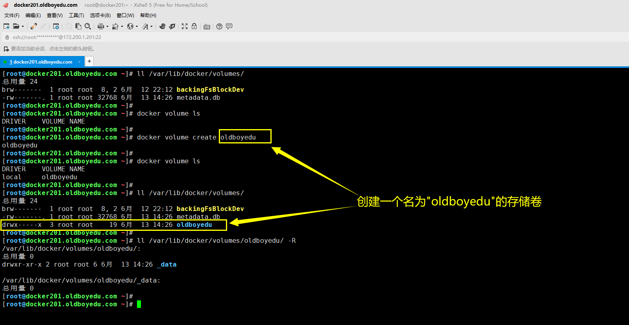Click the Copy icon in toolbar

click(x=69, y=26)
